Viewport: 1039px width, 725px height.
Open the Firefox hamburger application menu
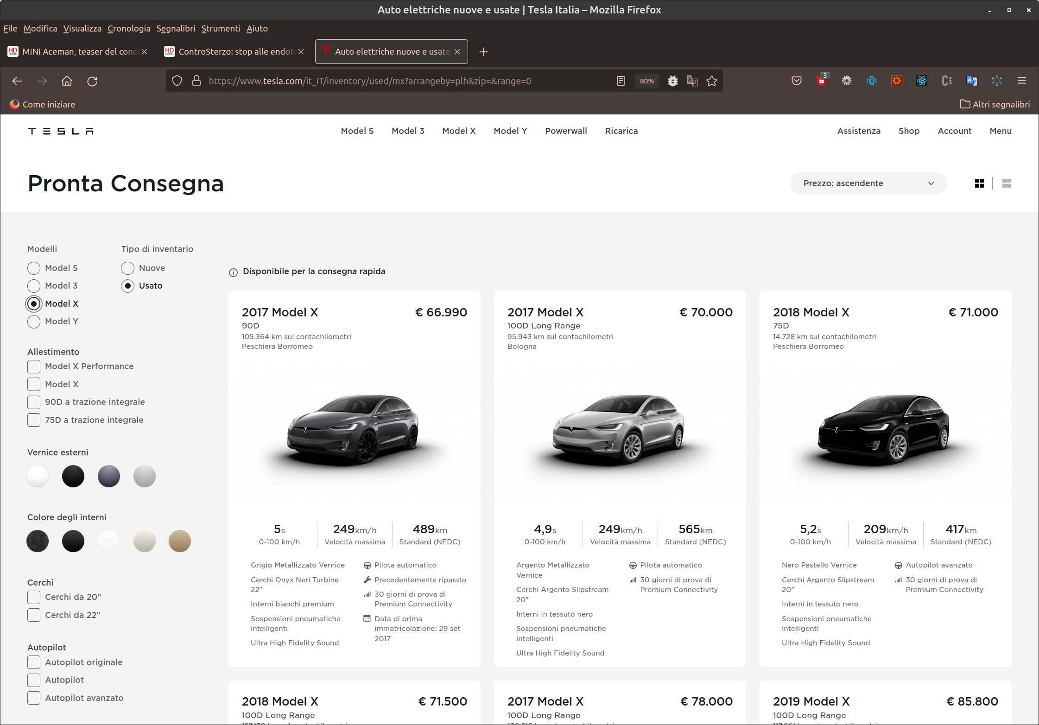[1022, 81]
